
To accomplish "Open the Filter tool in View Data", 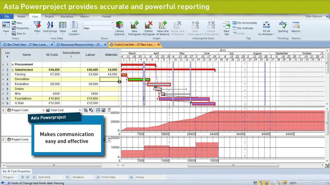I will 37,28.
